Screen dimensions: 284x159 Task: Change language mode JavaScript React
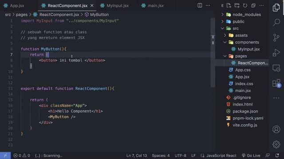[x=218, y=155]
